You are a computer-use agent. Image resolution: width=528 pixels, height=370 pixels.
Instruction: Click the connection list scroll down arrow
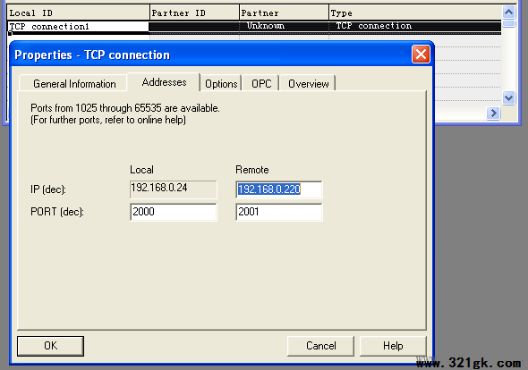click(x=509, y=98)
